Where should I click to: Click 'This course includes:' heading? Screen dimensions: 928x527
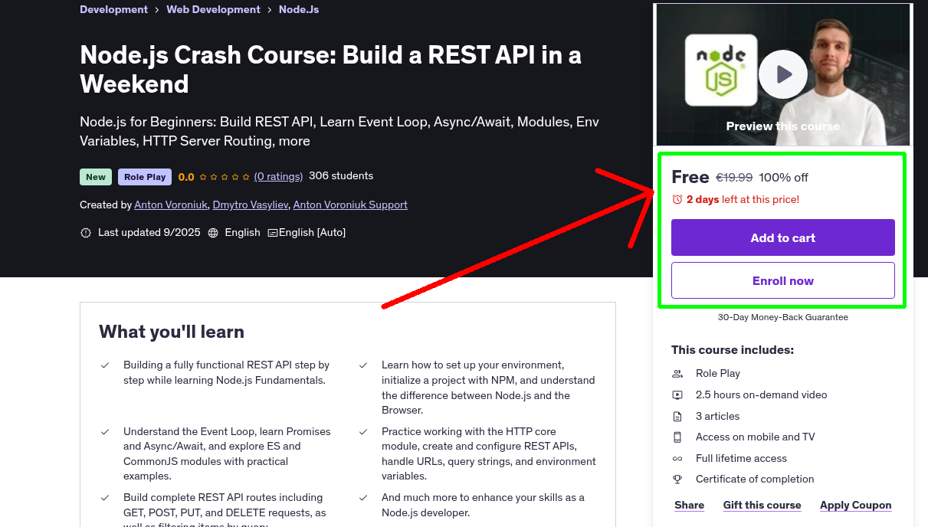733,350
